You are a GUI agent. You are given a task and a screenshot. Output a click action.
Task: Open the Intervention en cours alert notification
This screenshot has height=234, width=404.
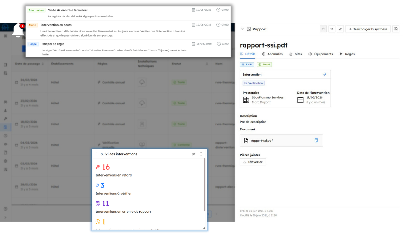(x=128, y=30)
